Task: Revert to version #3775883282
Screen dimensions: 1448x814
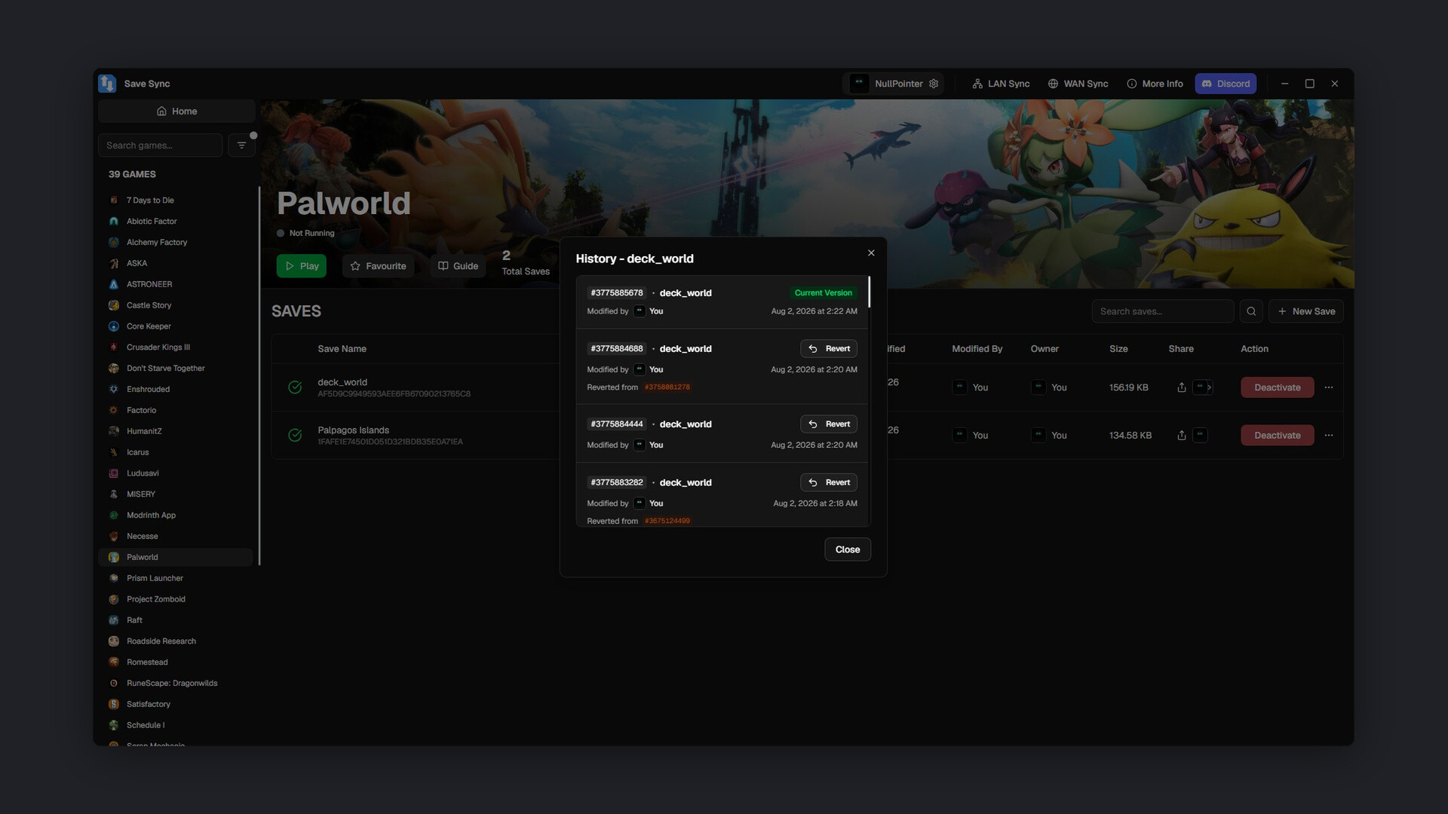Action: (829, 482)
